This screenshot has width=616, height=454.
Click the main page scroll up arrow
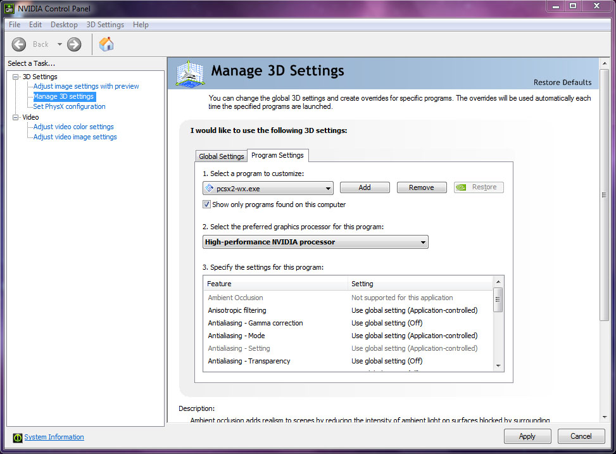coord(604,63)
